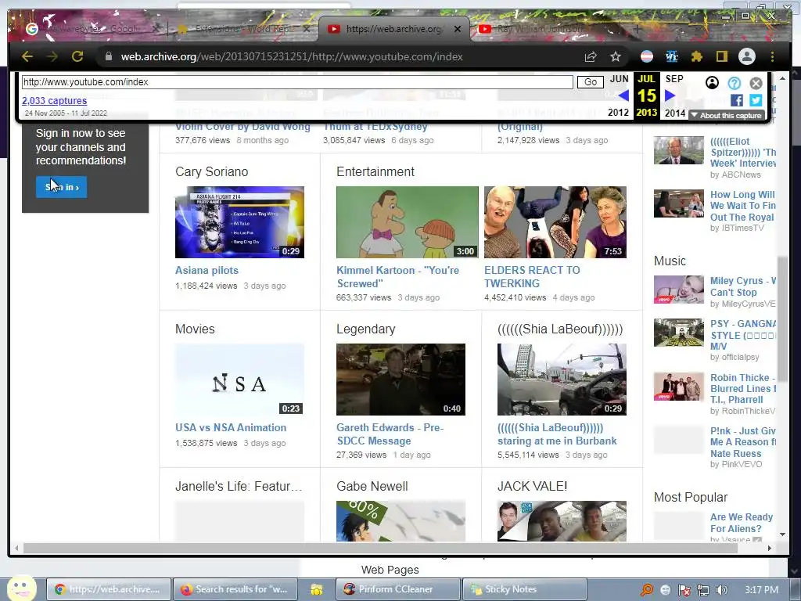Open the Miley Cyrus video thumbnail in Music
Screen dimensions: 801x601
(679, 290)
